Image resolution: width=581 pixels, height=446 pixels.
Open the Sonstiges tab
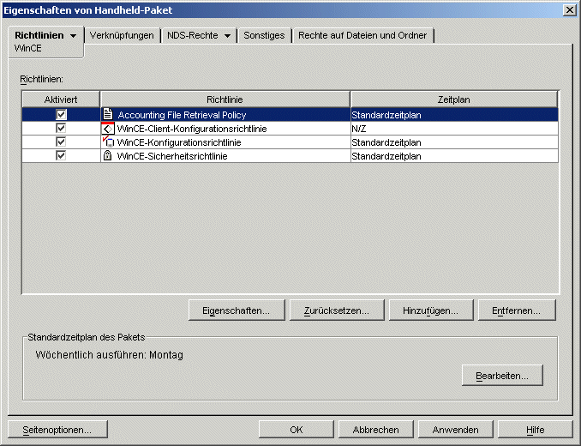(264, 35)
